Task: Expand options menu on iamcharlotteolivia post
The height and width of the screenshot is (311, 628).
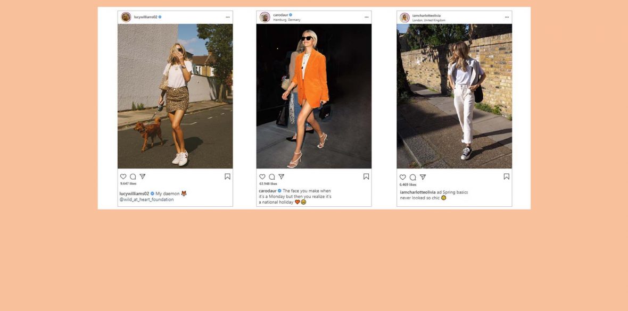Action: tap(507, 17)
